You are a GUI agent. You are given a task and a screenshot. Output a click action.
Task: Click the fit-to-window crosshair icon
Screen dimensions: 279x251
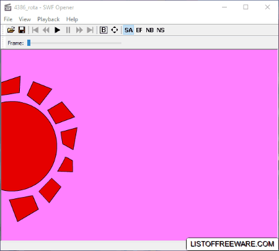(x=115, y=30)
